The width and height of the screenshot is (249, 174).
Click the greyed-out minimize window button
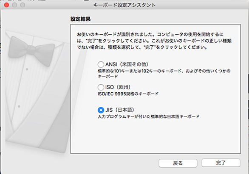tap(14, 5)
